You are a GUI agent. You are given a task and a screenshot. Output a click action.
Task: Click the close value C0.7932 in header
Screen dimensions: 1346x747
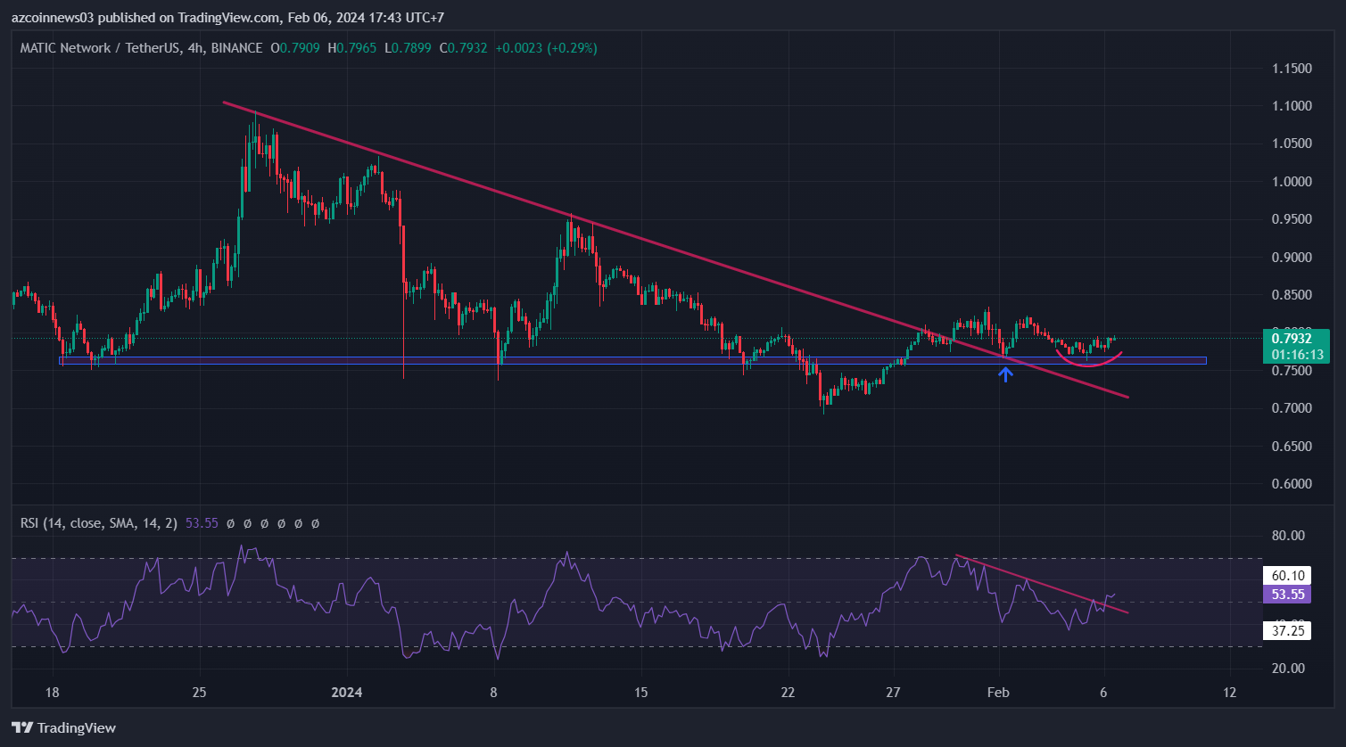pos(464,47)
